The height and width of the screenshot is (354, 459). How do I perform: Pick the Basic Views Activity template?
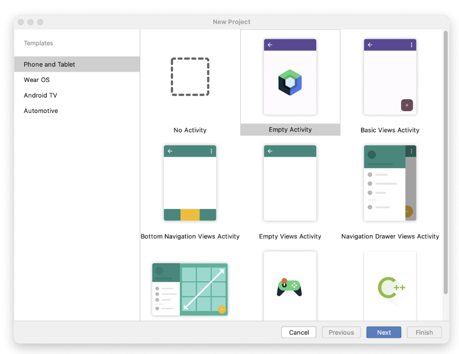point(390,77)
